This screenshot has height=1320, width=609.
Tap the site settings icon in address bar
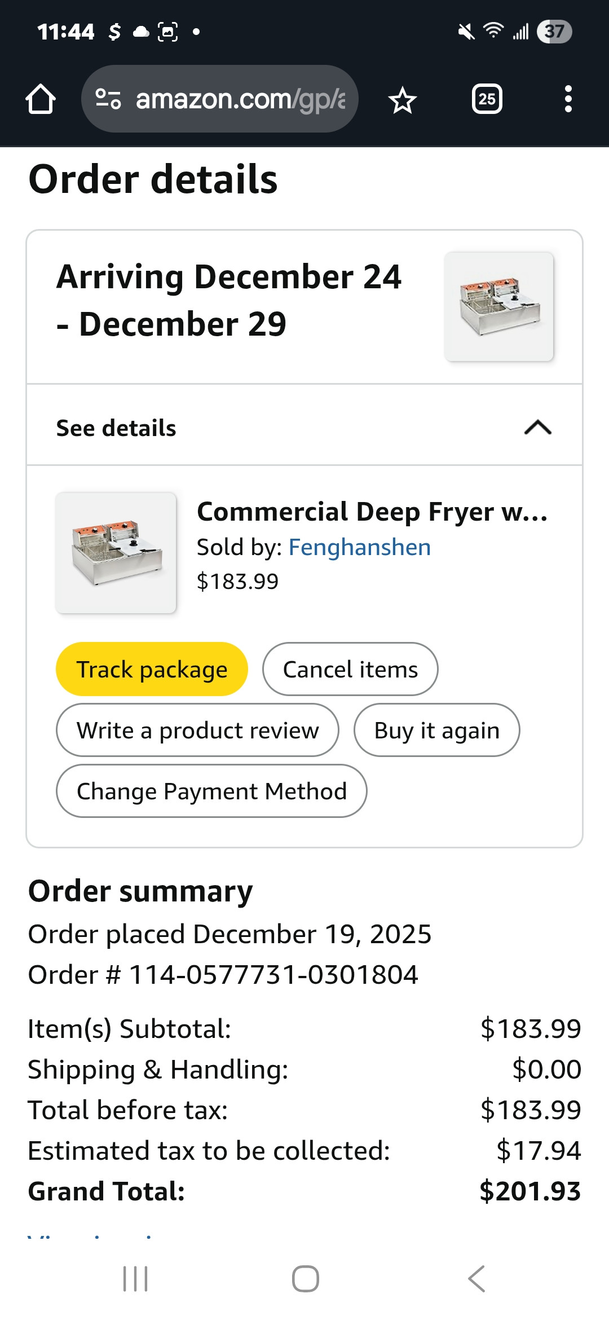pos(108,99)
